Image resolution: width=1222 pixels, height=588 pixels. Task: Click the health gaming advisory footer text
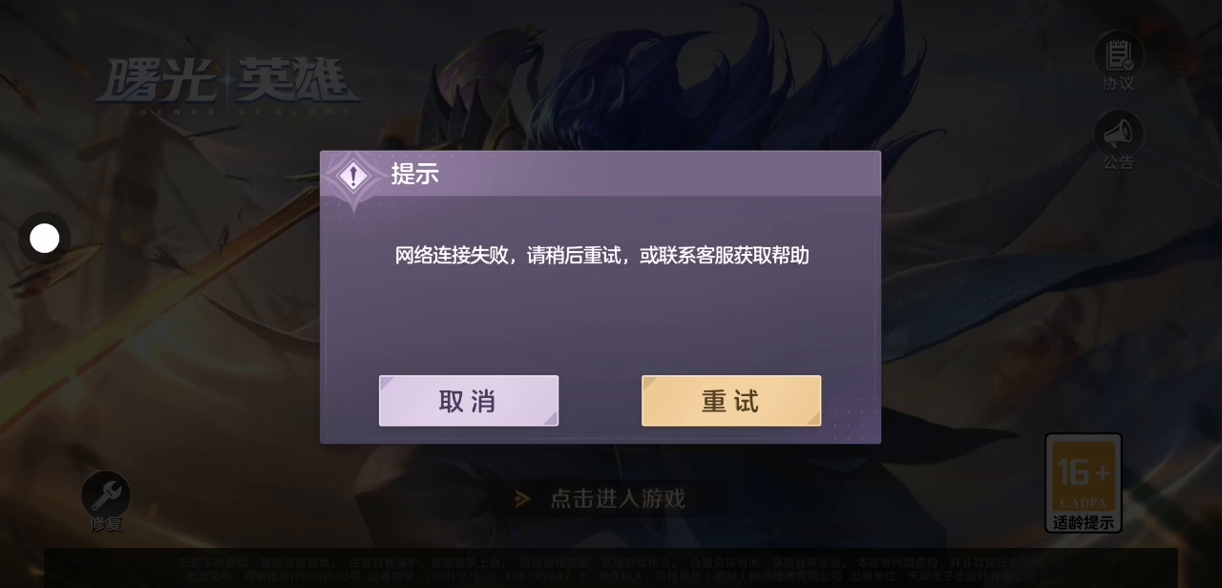(x=607, y=562)
